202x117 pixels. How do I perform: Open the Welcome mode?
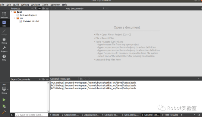coord(4,15)
